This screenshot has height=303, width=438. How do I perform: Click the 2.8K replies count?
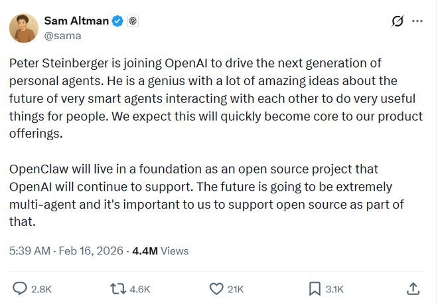coord(41,289)
